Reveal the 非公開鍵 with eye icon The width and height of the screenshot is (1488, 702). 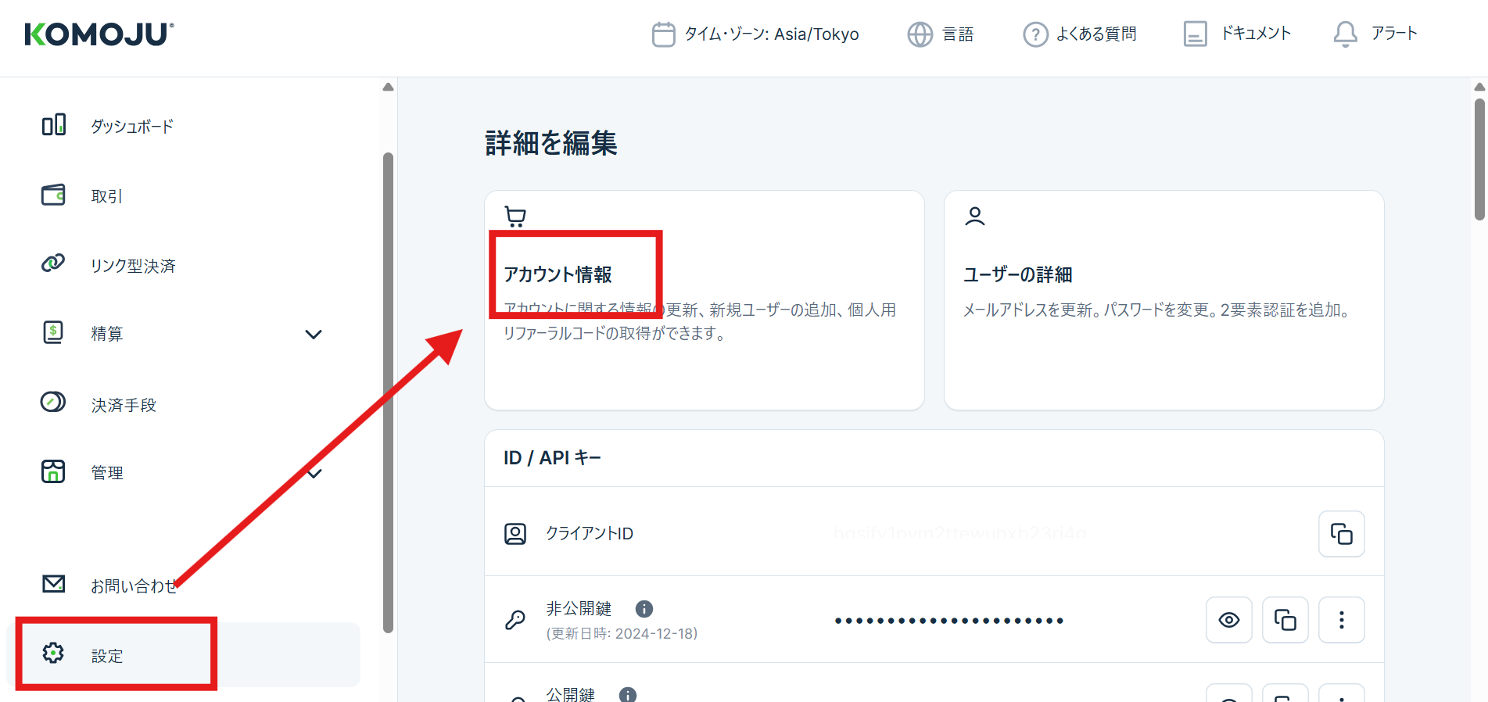(x=1228, y=620)
